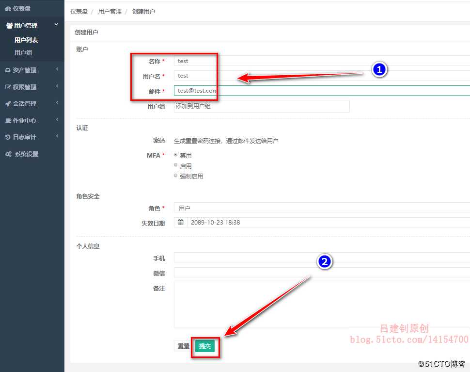The image size is (470, 372).
Task: Open 资产管理 menu label
Action: coord(25,70)
